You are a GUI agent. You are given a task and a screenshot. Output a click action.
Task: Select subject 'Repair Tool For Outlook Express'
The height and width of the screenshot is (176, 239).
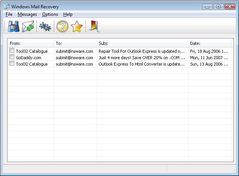[142, 51]
